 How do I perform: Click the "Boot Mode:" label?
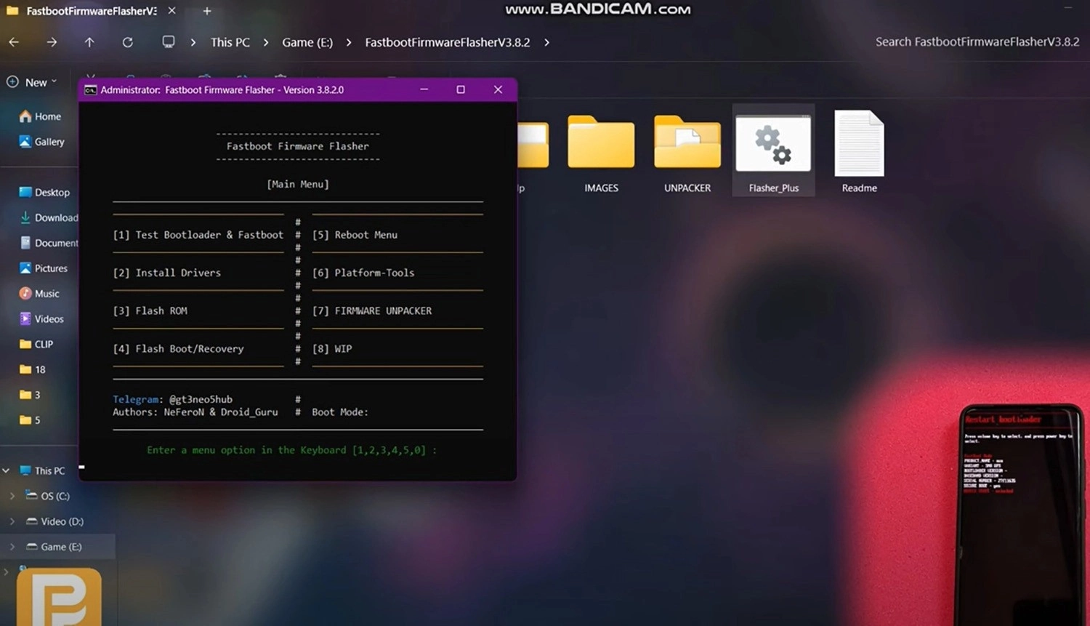coord(340,412)
